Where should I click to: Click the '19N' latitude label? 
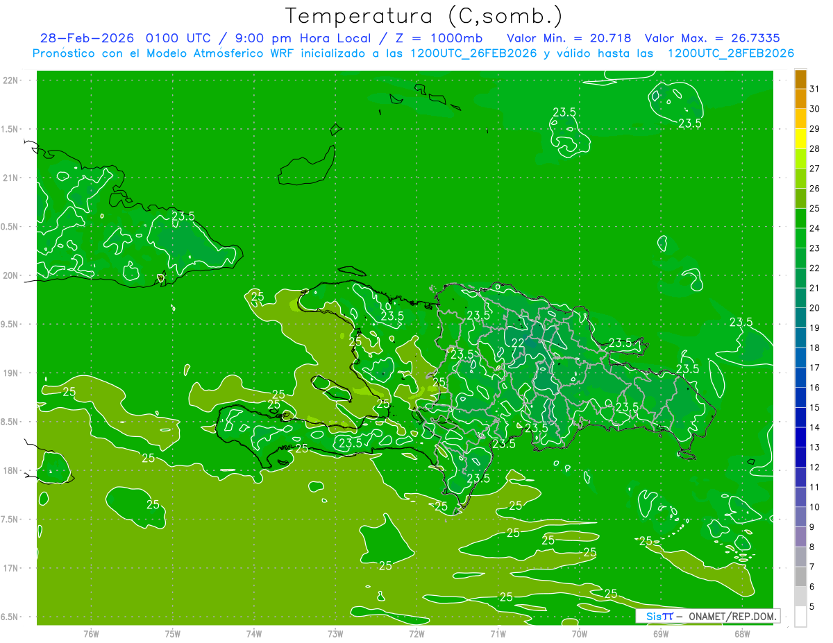10,372
